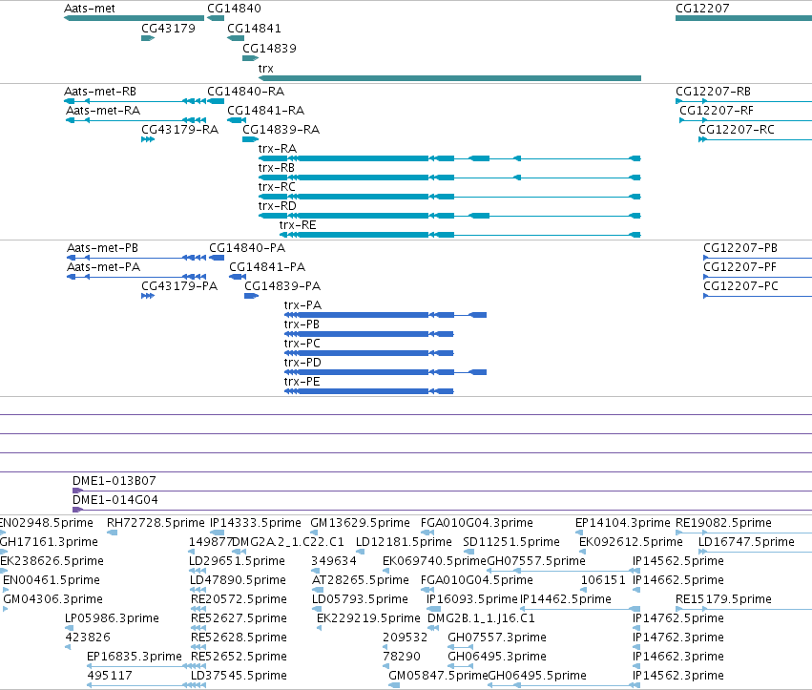Select EST LD29651.5prime
Image resolution: width=812 pixels, height=690 pixels.
tap(237, 561)
